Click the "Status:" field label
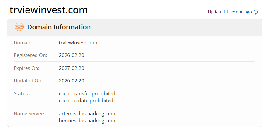This screenshot has width=270, height=131. click(21, 94)
